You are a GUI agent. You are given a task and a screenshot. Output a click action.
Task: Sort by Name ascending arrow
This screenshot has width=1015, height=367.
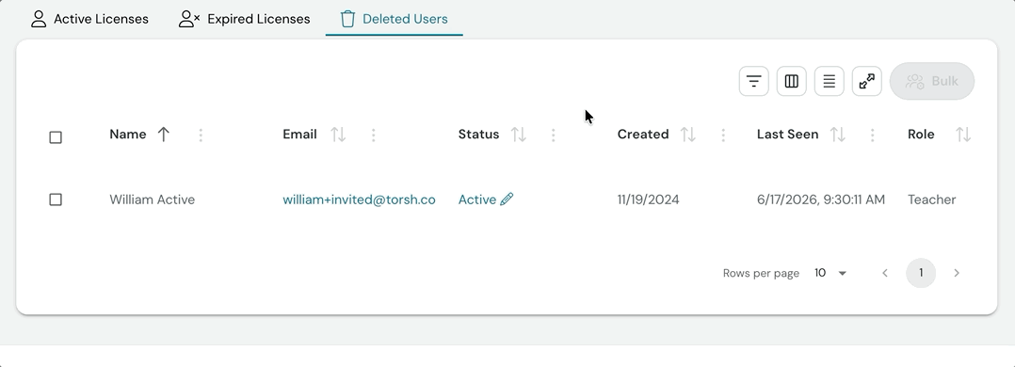[164, 134]
